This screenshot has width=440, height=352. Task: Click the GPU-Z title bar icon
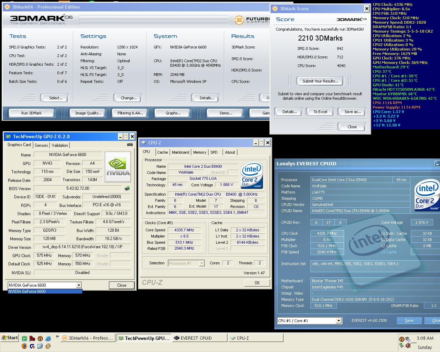pos(9,136)
